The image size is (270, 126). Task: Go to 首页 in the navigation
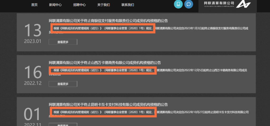point(34,5)
